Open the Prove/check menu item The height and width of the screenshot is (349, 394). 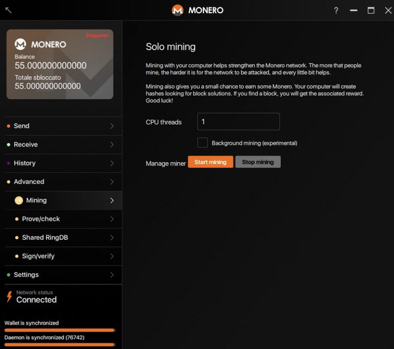pyautogui.click(x=41, y=219)
